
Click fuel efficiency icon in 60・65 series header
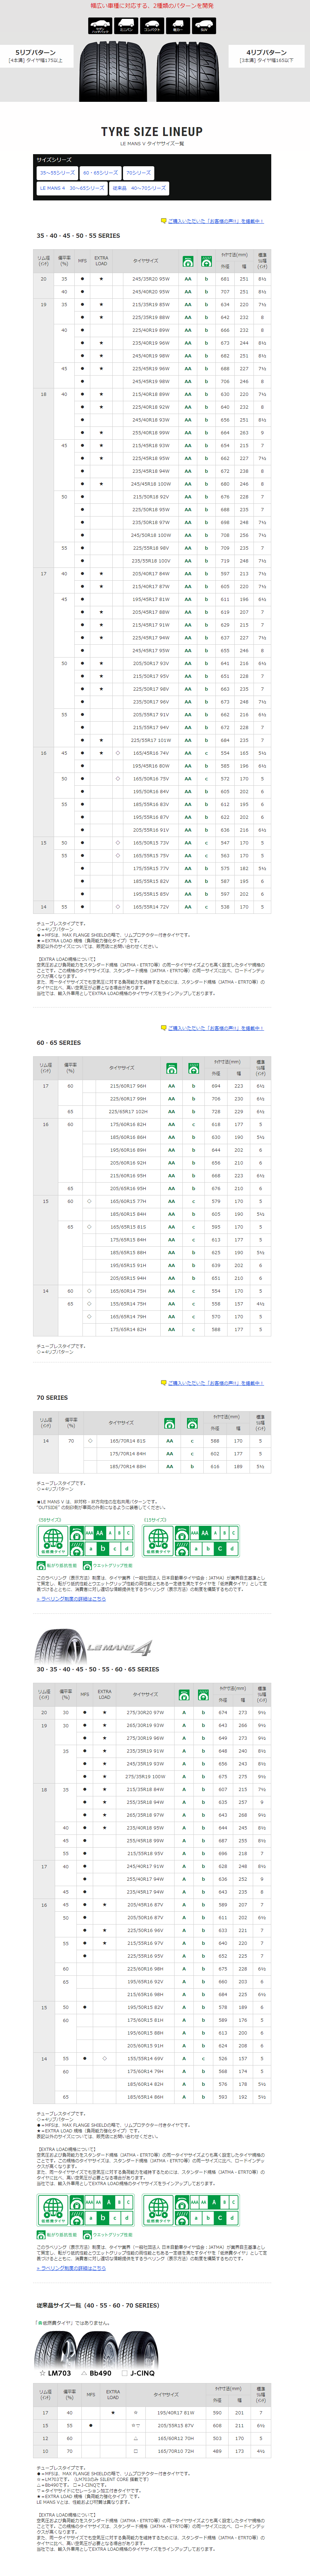tap(171, 1068)
